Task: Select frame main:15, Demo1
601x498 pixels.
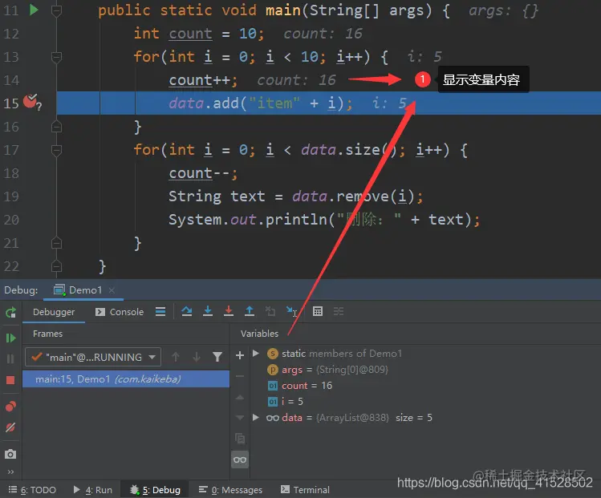Action: pyautogui.click(x=126, y=379)
